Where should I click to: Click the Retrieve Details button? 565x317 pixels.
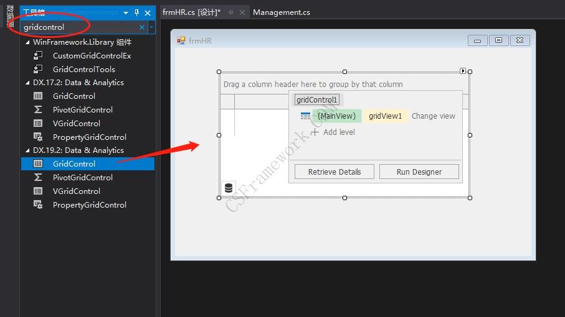pyautogui.click(x=335, y=172)
